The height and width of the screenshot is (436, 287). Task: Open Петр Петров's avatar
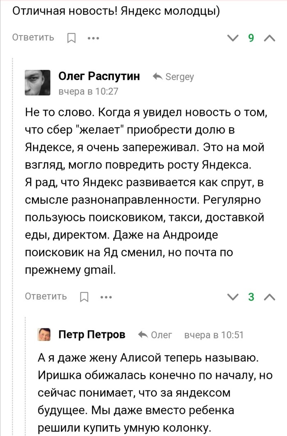click(44, 334)
